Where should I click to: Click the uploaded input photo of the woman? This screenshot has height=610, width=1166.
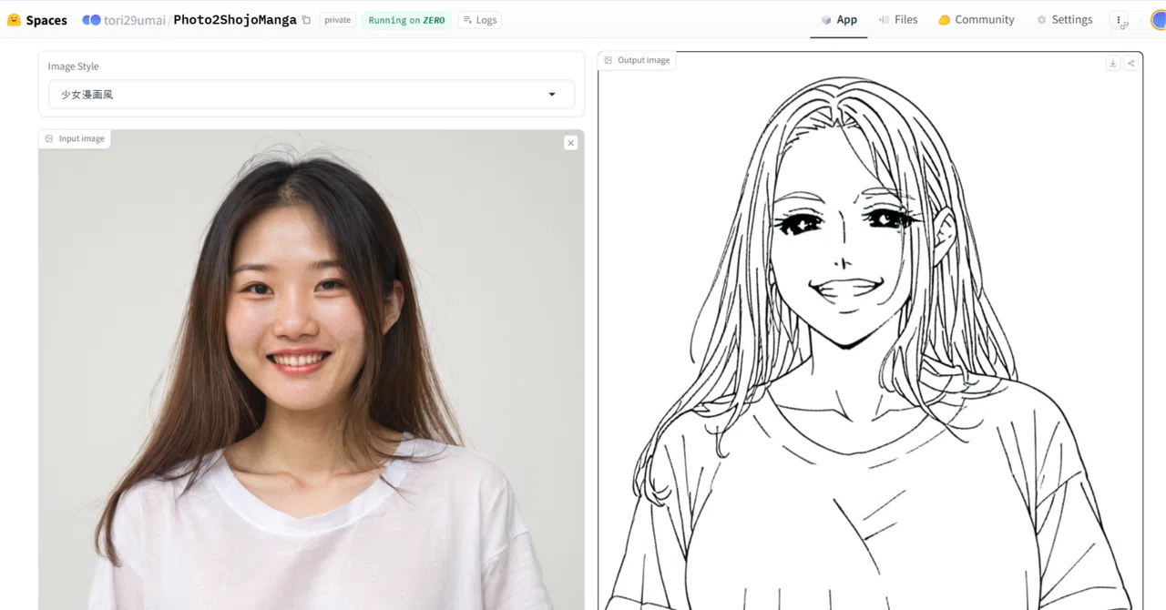(x=312, y=370)
